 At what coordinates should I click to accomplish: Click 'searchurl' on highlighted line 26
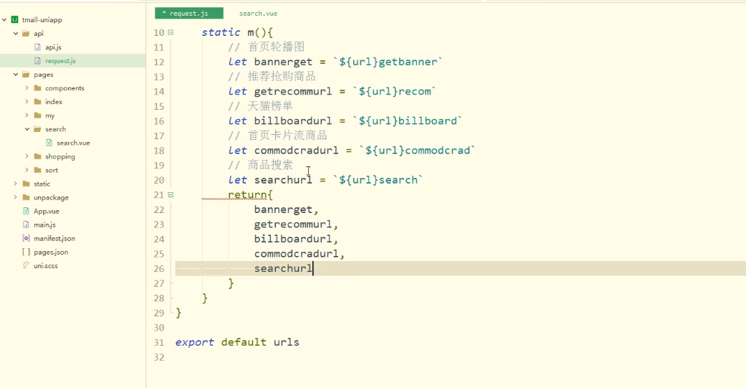point(283,268)
